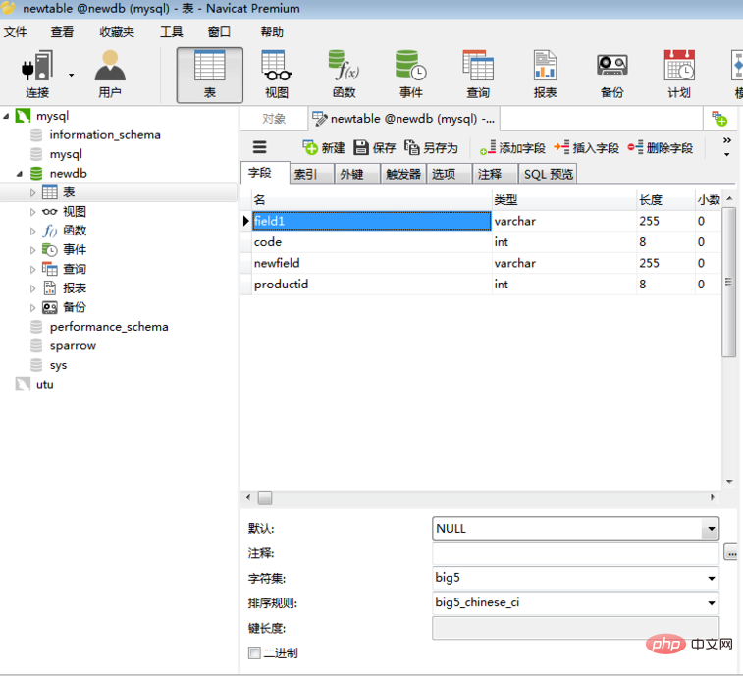Click 插入字段 insert field button
Image resolution: width=743 pixels, height=676 pixels.
point(587,148)
